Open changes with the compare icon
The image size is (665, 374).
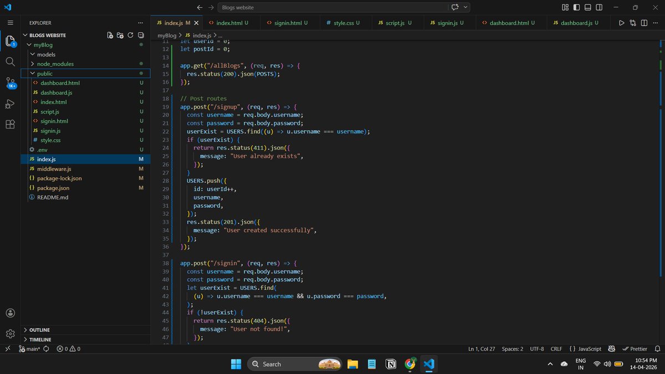pyautogui.click(x=633, y=23)
